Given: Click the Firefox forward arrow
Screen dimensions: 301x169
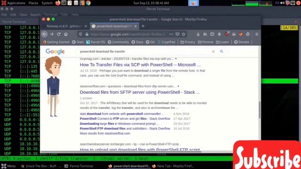Looking at the screenshot, I should [x=52, y=34].
